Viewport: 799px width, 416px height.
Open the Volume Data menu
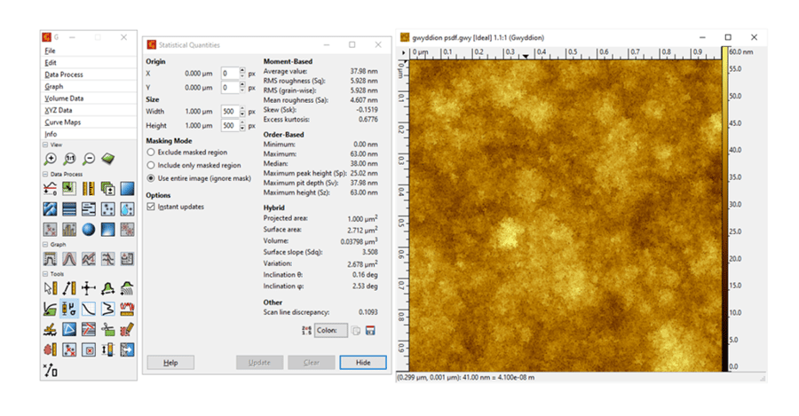pos(89,98)
